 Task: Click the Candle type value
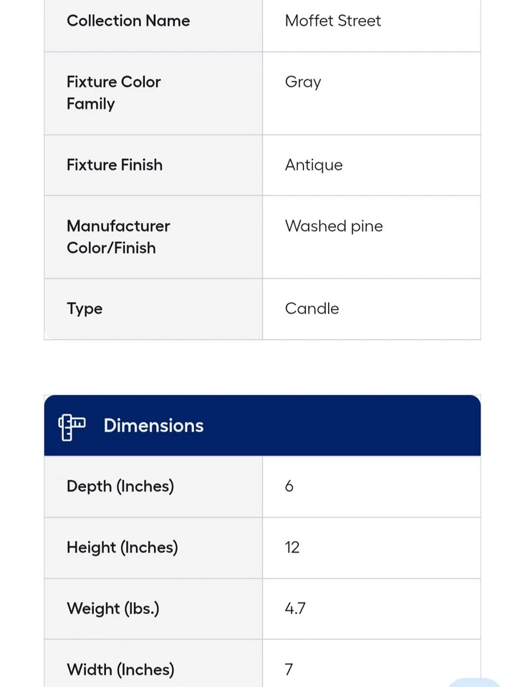(x=312, y=309)
